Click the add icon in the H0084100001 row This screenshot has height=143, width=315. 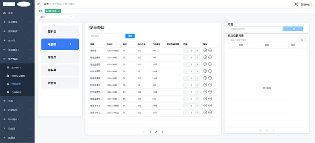click(205, 106)
